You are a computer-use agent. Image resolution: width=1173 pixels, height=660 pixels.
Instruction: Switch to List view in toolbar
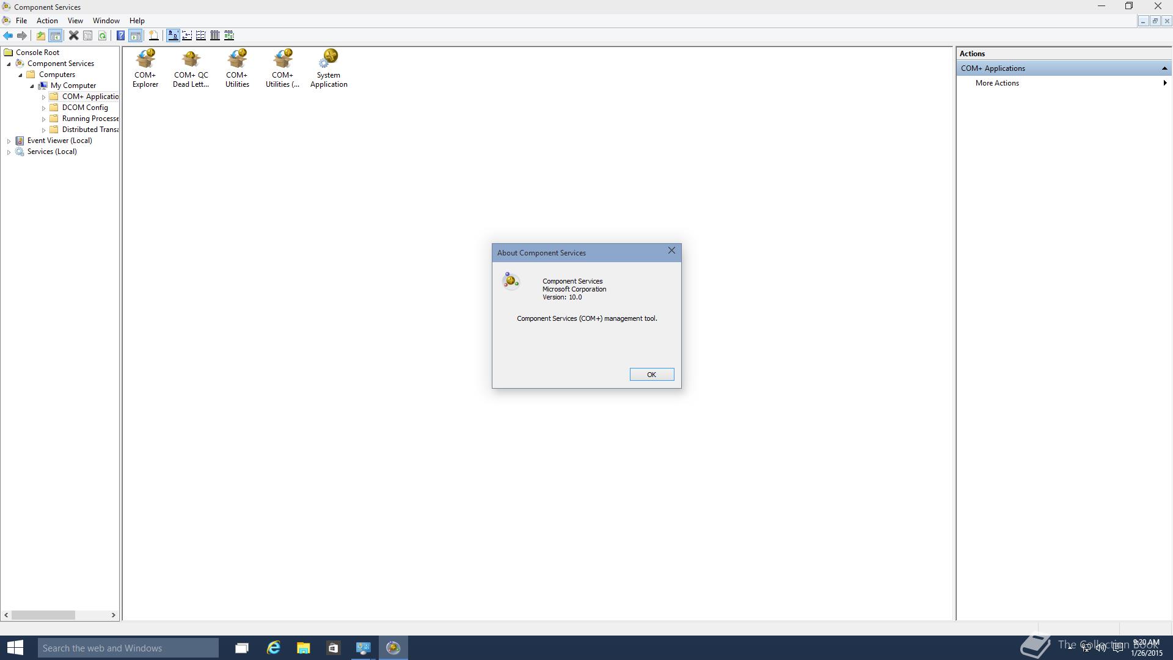[x=201, y=35]
